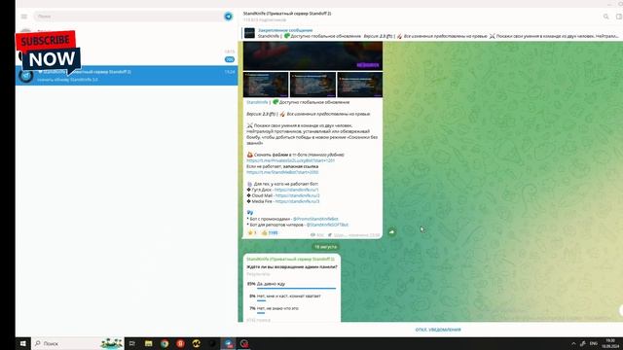Open poll sender name StandKnife
The image size is (623, 350).
(290, 260)
